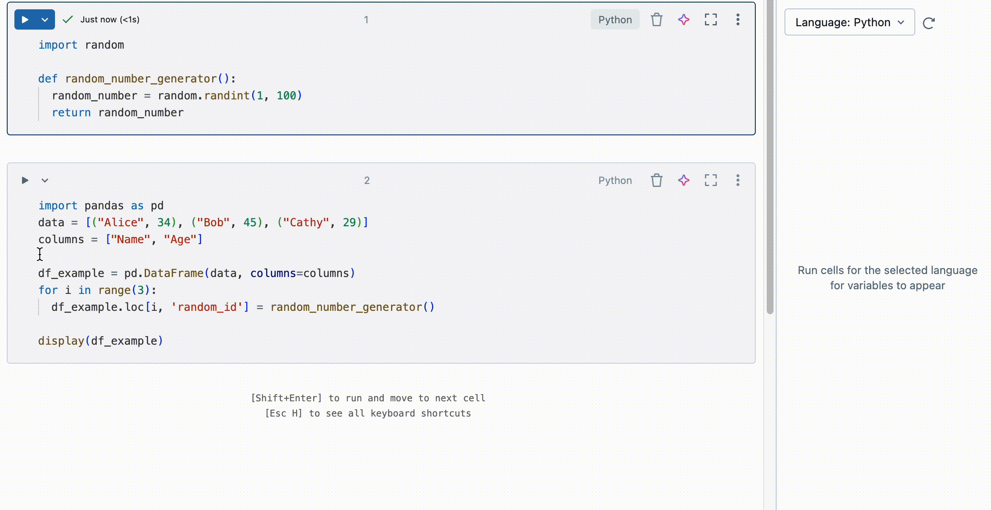Open AI assistant sparkle in cell 2
Screen dimensions: 991x510
point(683,180)
